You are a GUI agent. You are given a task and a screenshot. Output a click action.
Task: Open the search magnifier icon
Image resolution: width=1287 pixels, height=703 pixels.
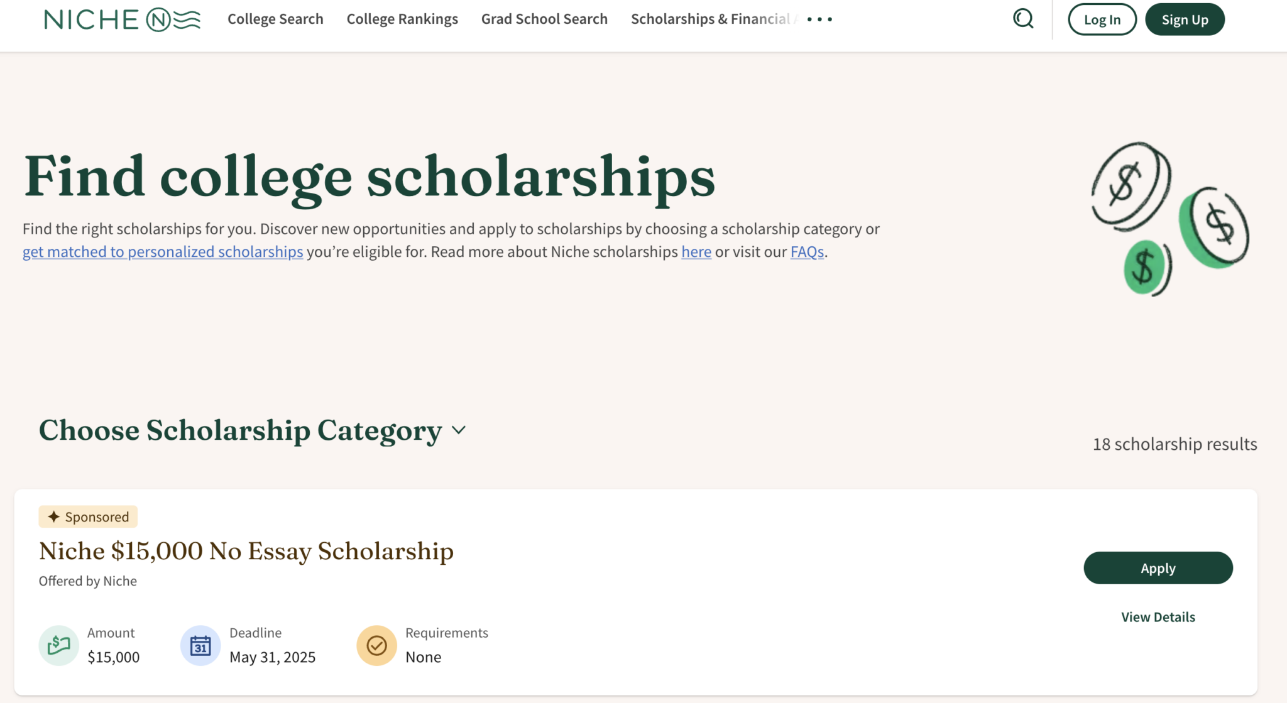pos(1023,19)
